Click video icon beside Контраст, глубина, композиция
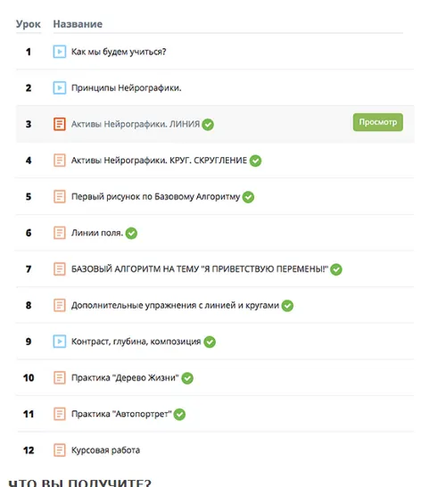Screen dimensions: 446x487 tap(60, 342)
